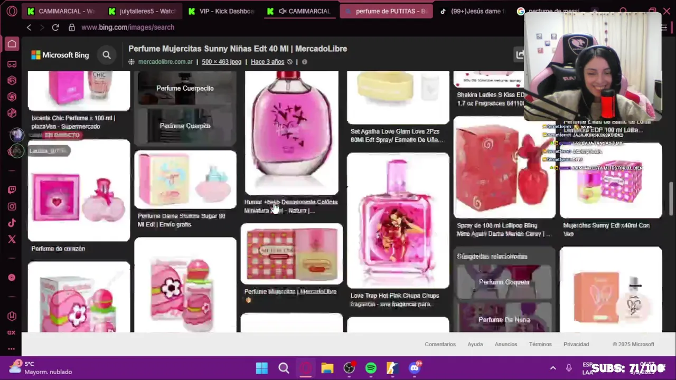676x380 pixels.
Task: Open sidebar three-dots more options
Action: pyautogui.click(x=12, y=349)
